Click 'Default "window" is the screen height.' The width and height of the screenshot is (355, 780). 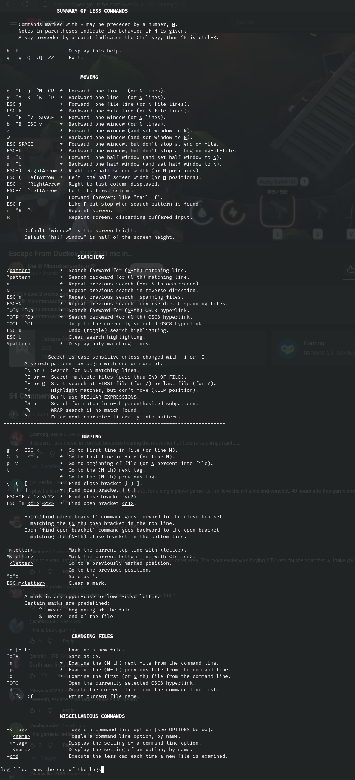[80, 230]
